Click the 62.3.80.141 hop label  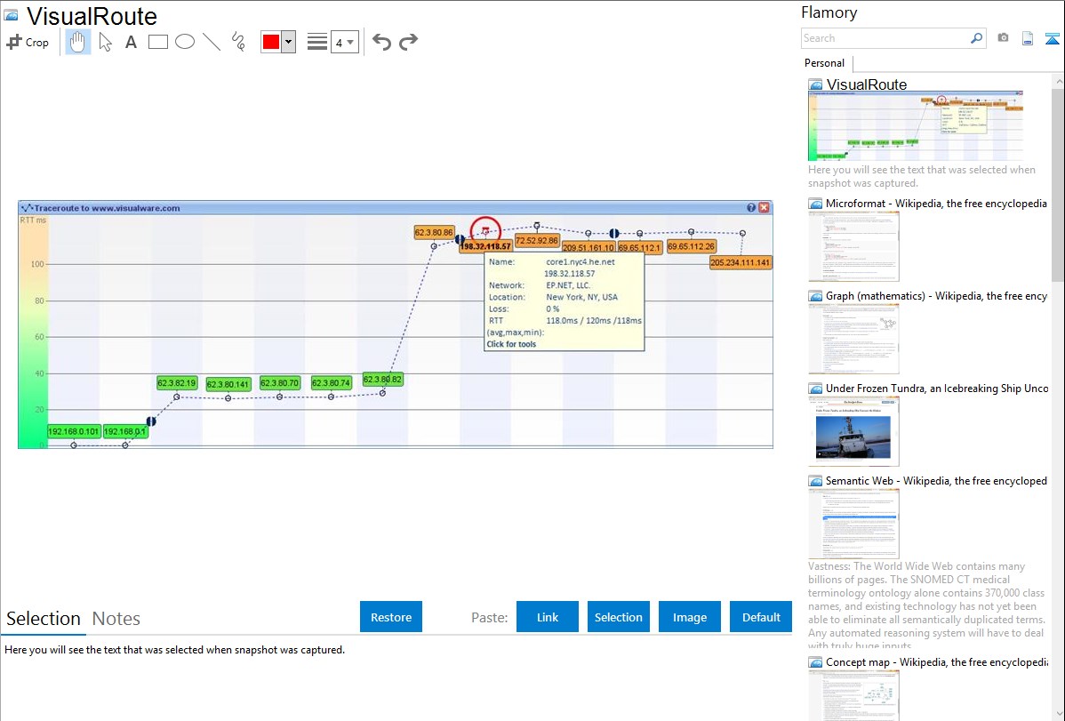point(228,385)
